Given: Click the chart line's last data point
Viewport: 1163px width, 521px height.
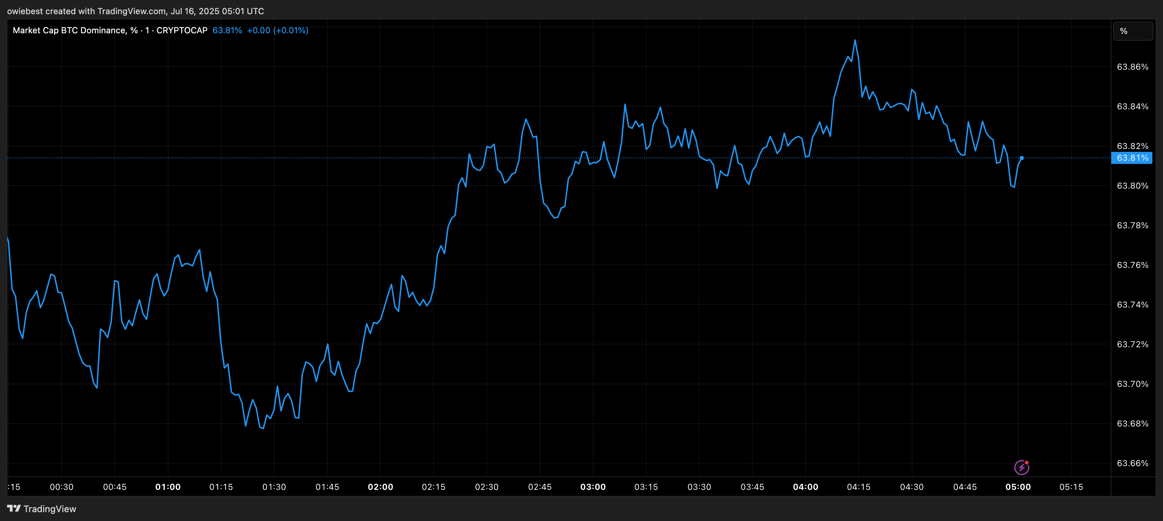Looking at the screenshot, I should [1021, 158].
